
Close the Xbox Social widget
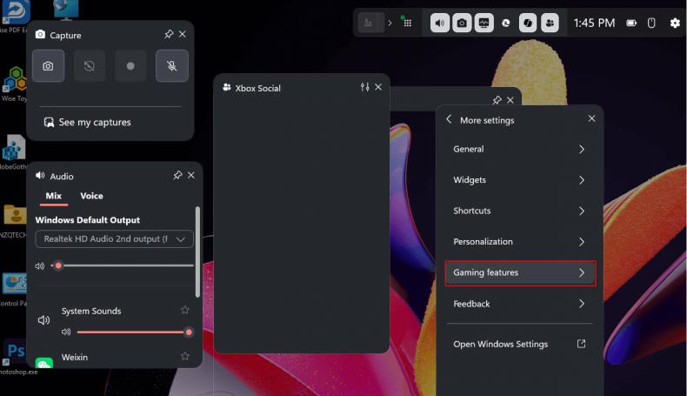click(x=378, y=87)
